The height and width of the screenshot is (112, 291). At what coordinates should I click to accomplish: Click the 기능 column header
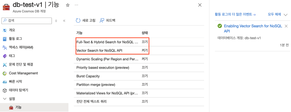pyautogui.click(x=80, y=33)
